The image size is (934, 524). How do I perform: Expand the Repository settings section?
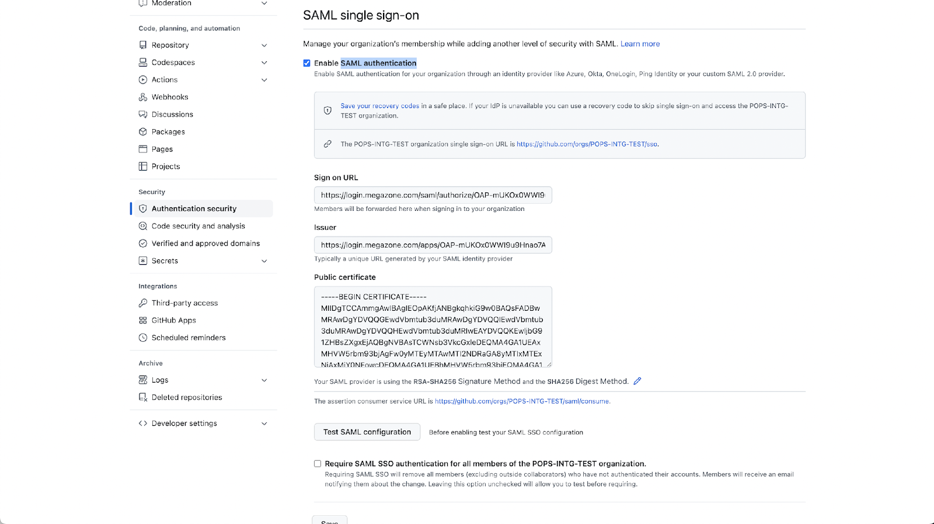click(x=264, y=45)
